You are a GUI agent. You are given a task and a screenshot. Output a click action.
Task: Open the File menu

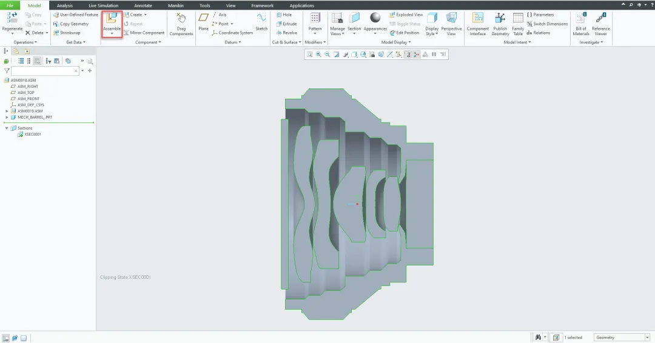point(10,5)
